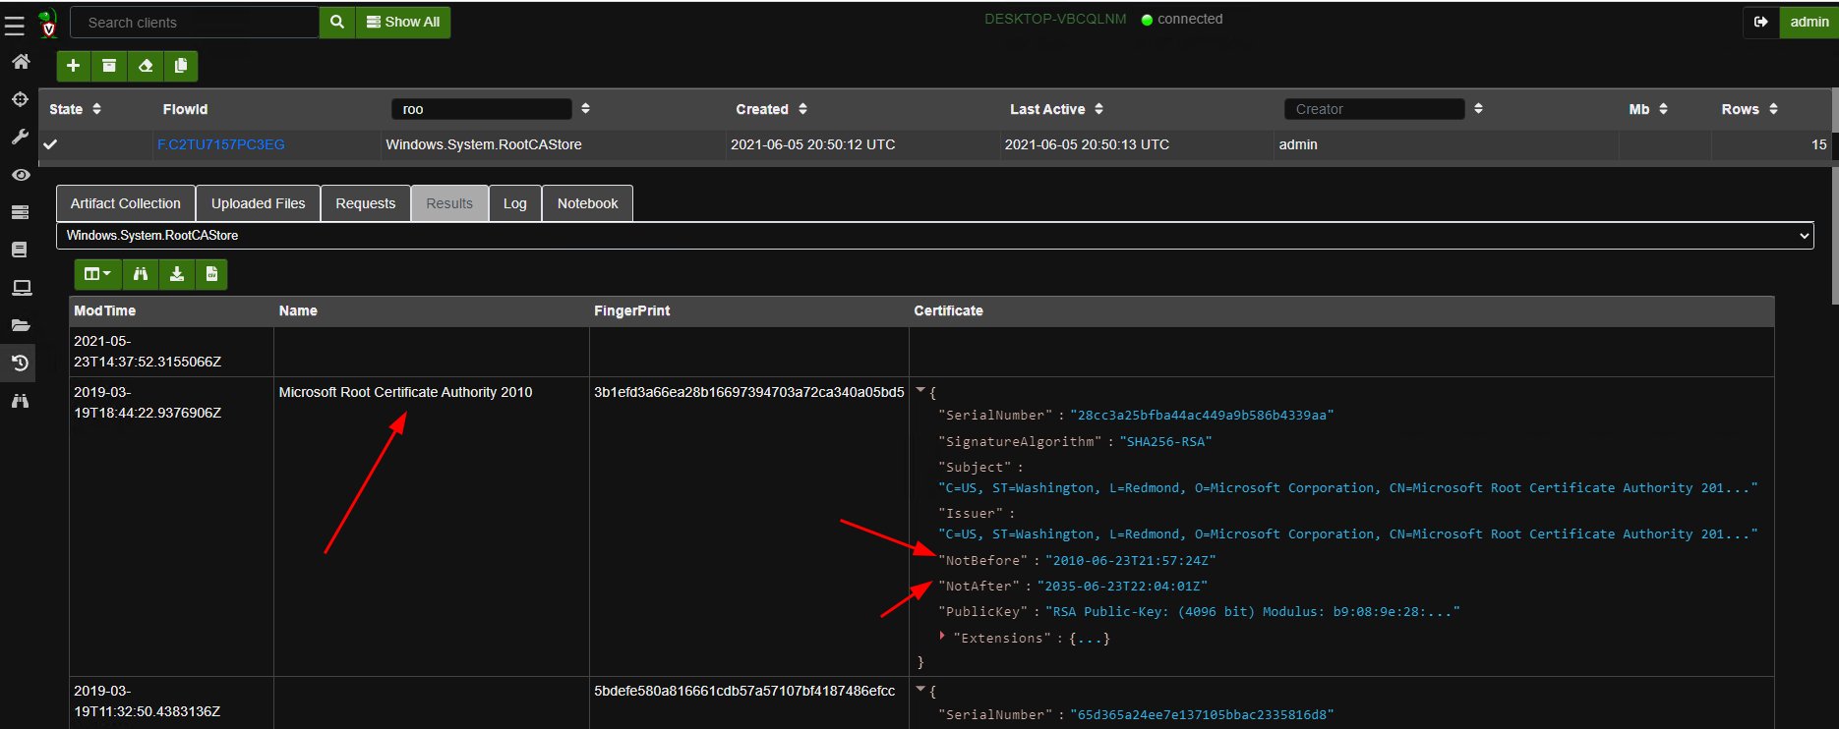The width and height of the screenshot is (1839, 729).
Task: Click the copy collection icon
Action: coord(181,66)
